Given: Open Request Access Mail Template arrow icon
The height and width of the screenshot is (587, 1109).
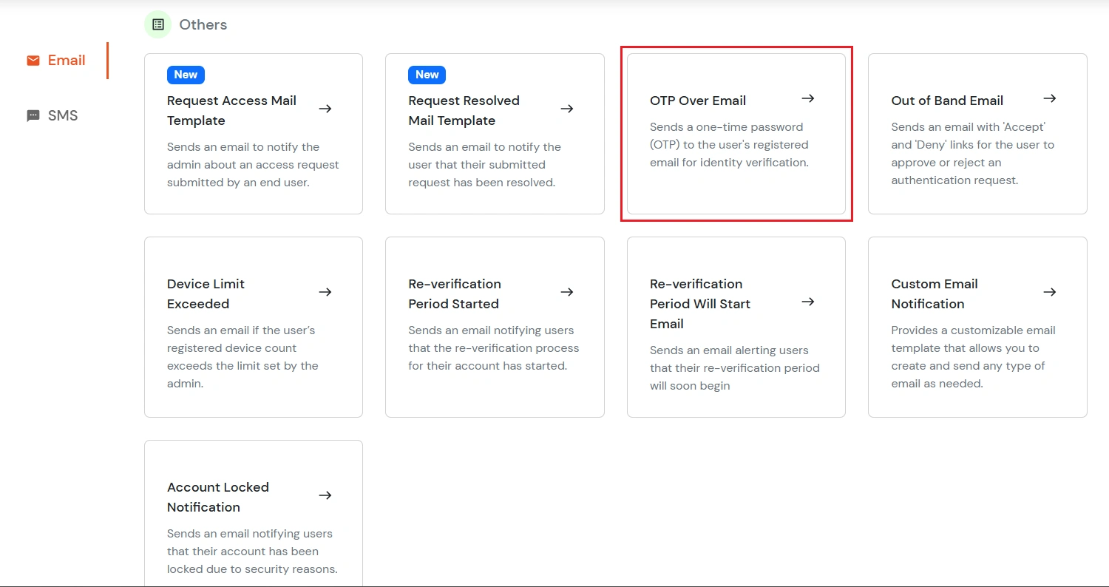Looking at the screenshot, I should (x=325, y=109).
